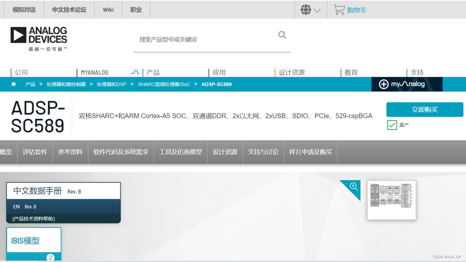The width and height of the screenshot is (466, 262).
Task: Click the 处理器和DSP breadcrumb
Action: click(112, 84)
